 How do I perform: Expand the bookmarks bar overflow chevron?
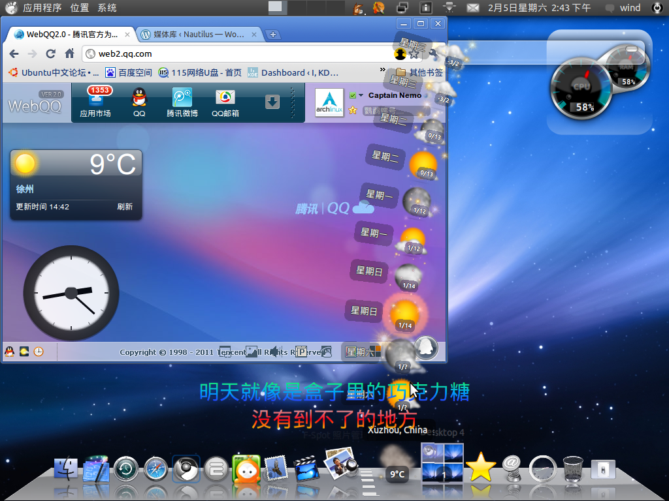(383, 69)
